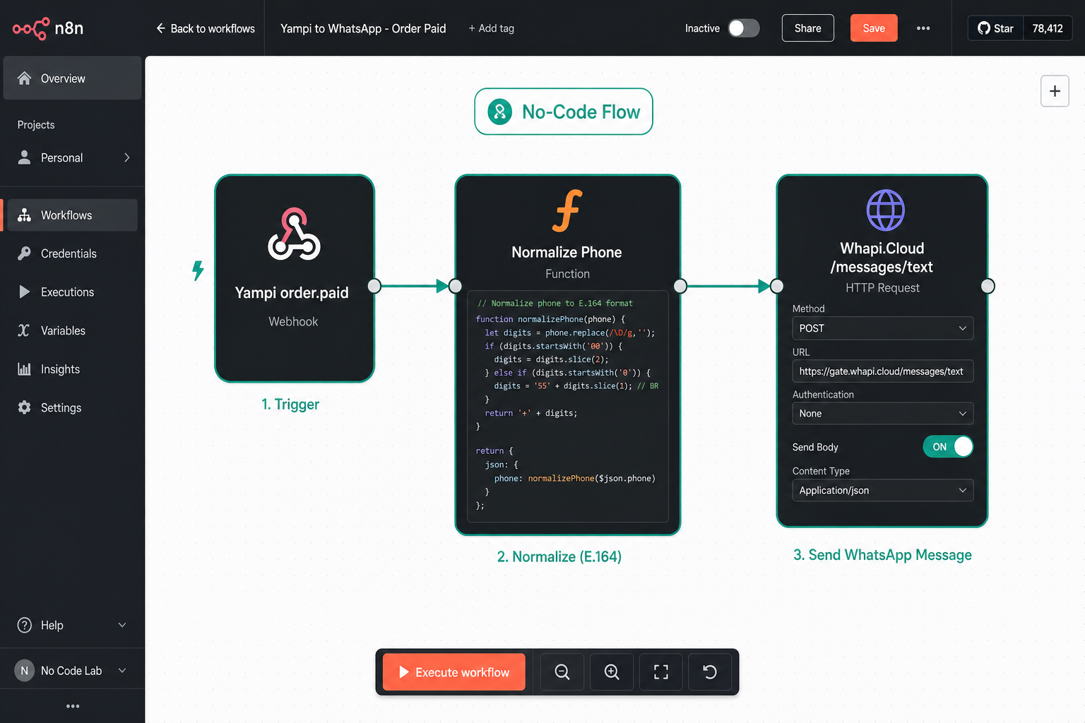This screenshot has height=723, width=1085.
Task: Click the GitHub Star button
Action: 995,28
